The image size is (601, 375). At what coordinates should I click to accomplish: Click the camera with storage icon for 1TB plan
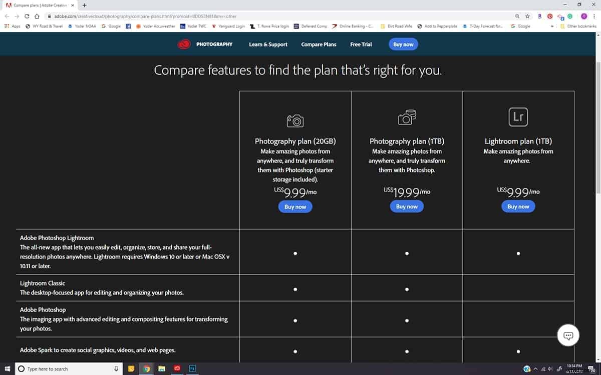[406, 117]
